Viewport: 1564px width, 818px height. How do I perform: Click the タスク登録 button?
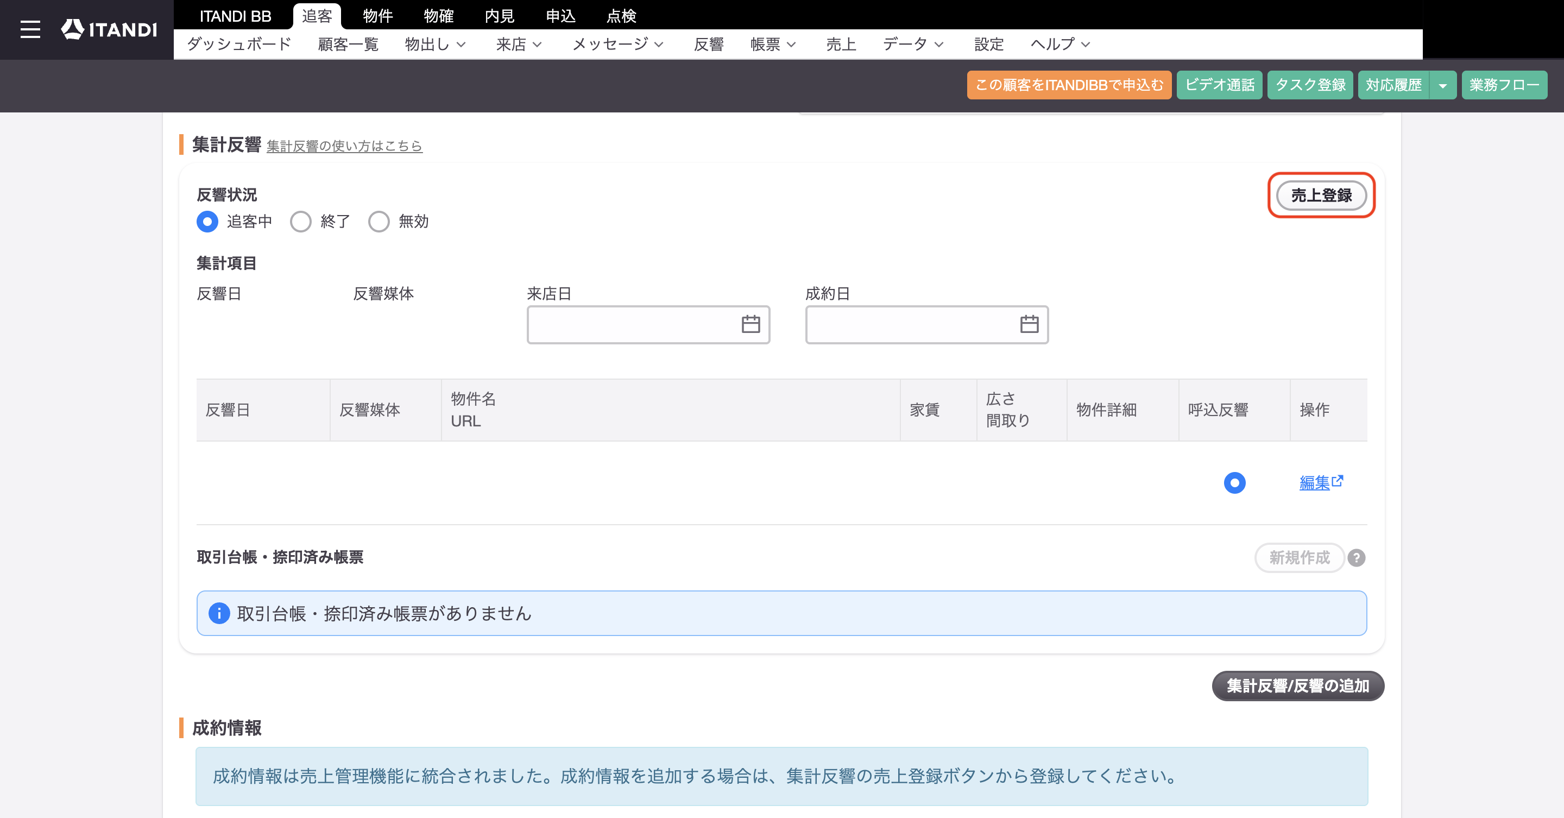pos(1310,85)
